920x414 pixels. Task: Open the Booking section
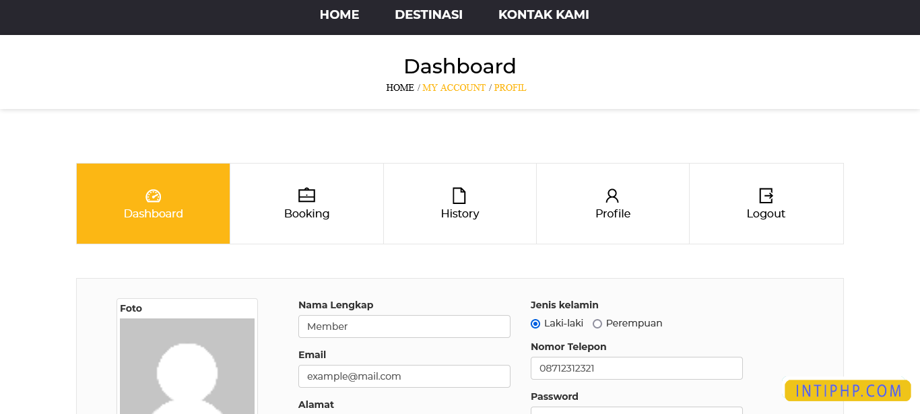306,213
